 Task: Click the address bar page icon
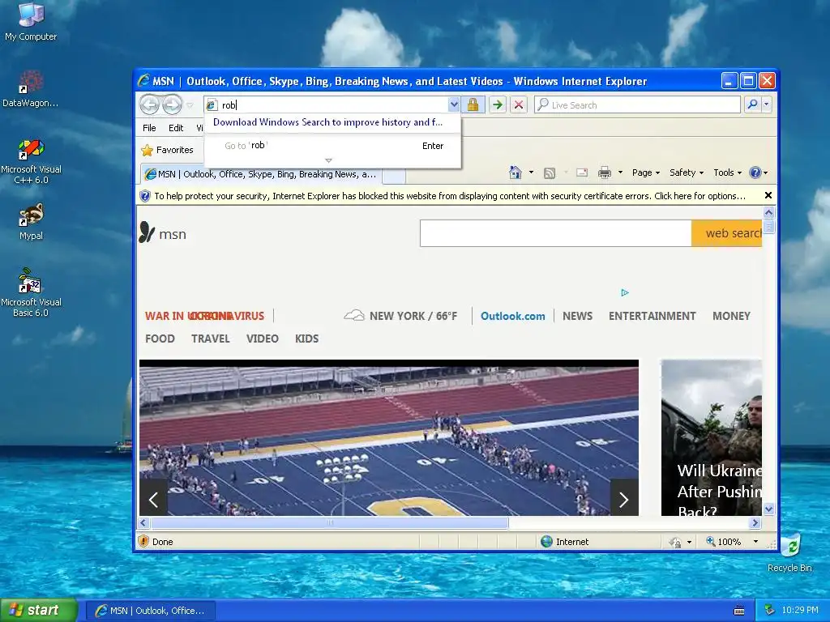coord(212,105)
